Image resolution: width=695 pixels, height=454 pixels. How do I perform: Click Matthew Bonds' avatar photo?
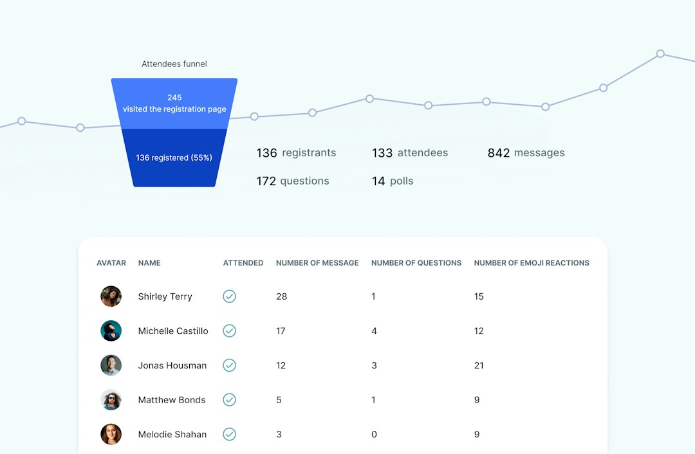pyautogui.click(x=111, y=400)
